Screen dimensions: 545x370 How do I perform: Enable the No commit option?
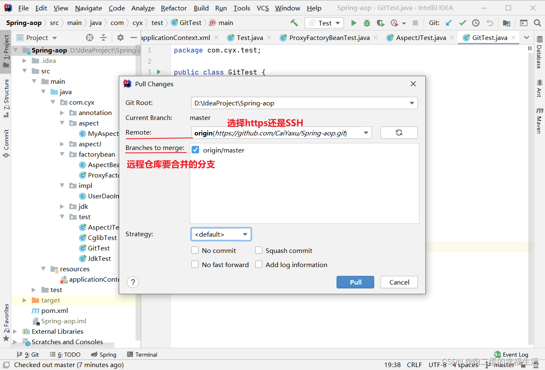195,250
